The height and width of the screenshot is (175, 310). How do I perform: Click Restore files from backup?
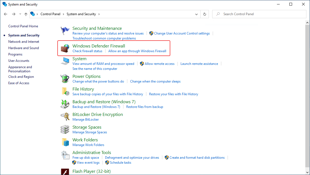(144, 107)
